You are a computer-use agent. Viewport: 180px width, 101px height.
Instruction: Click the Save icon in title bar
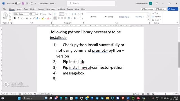[x=23, y=3]
